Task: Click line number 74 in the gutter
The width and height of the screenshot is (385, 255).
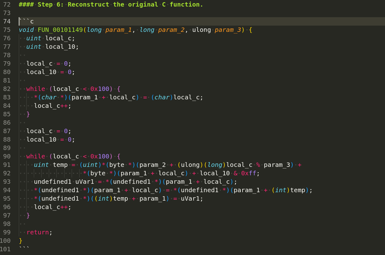Action: pyautogui.click(x=7, y=21)
